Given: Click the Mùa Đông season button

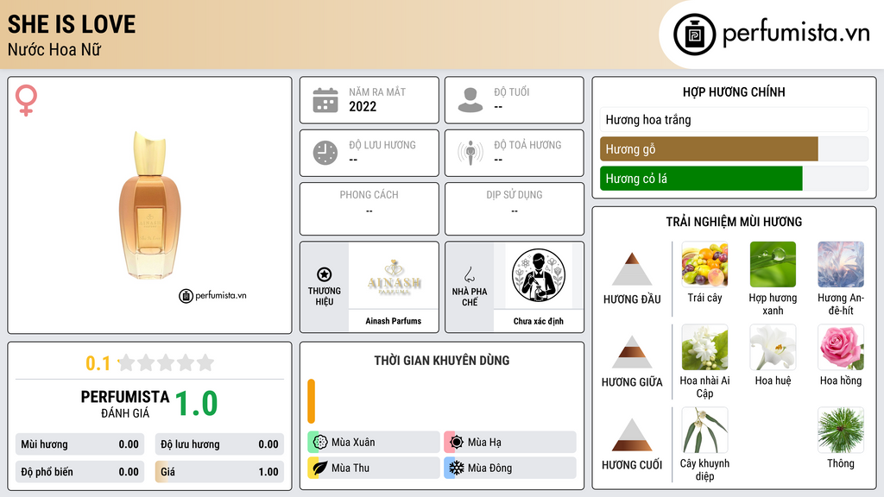Looking at the screenshot, I should (x=510, y=468).
